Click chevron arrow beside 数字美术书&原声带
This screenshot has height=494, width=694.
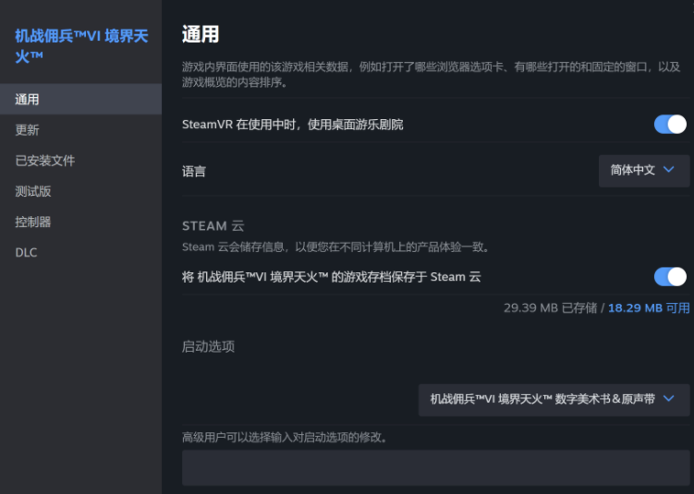670,399
